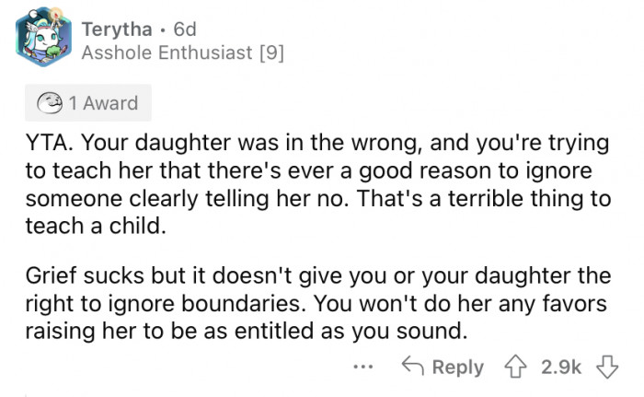Open the Terytha username profile link

(x=115, y=29)
